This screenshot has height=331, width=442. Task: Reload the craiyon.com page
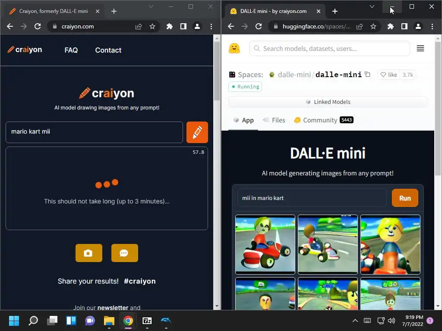38,26
